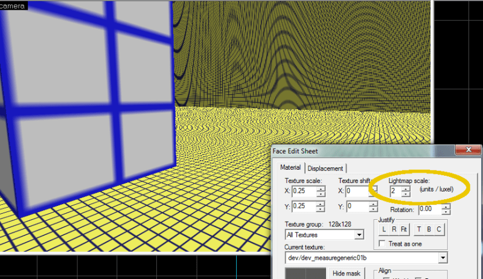Click Justify Left L button
The image size is (483, 279).
point(383,229)
